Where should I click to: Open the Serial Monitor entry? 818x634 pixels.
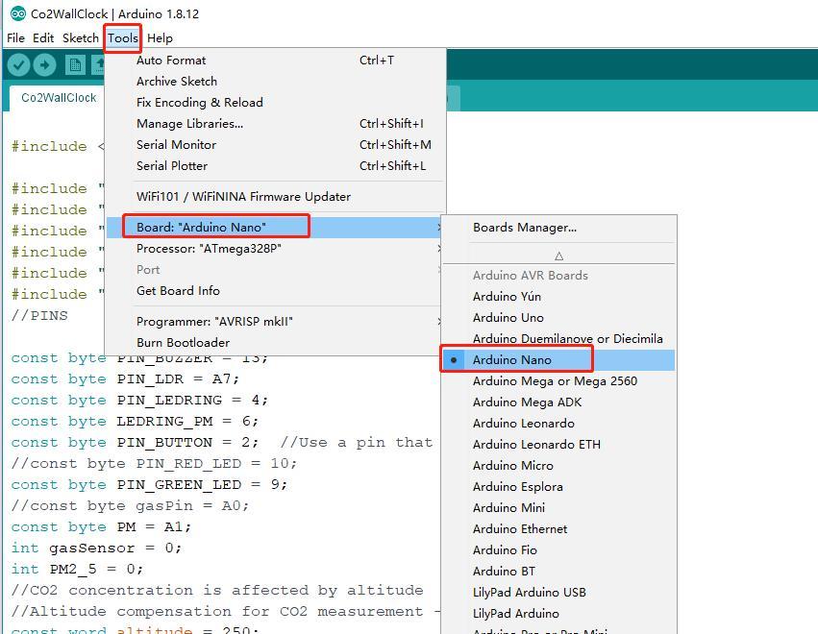point(276,144)
